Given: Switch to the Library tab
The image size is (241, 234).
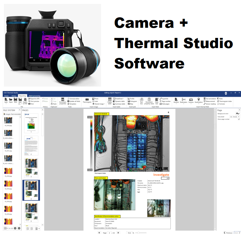Looking at the screenshot, I should [x=14, y=96].
